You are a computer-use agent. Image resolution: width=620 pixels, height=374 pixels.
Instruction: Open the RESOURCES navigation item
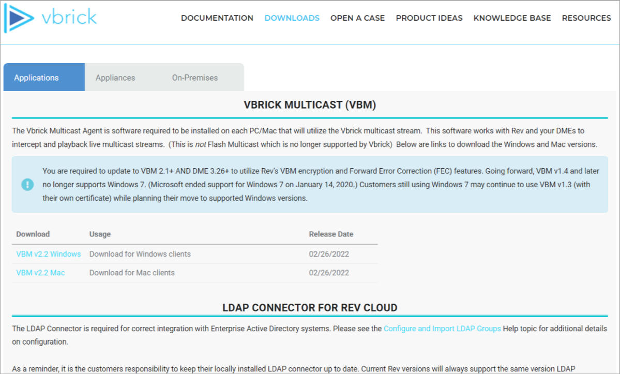point(586,18)
